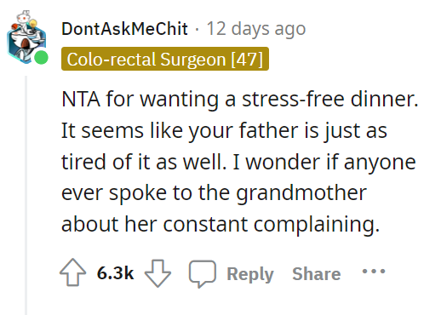Click the Colo-rectal Surgeon [47] flair
Image resolution: width=441 pixels, height=315 pixels.
(x=165, y=59)
